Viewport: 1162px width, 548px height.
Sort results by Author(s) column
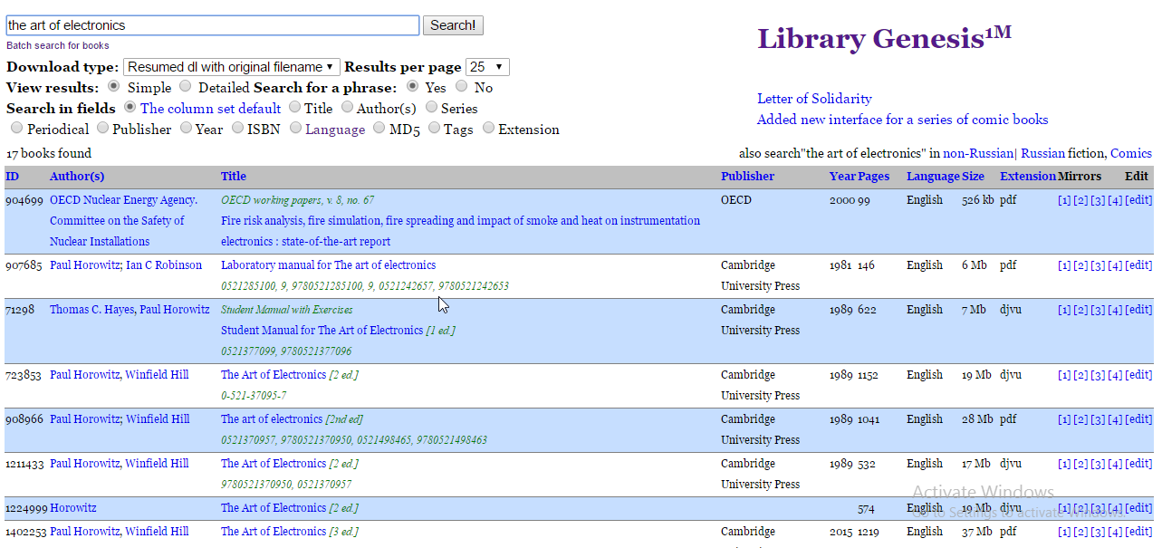pyautogui.click(x=77, y=177)
